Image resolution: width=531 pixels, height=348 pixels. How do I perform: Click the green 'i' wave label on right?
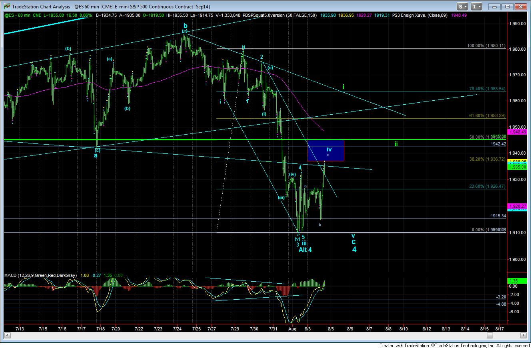[343, 86]
